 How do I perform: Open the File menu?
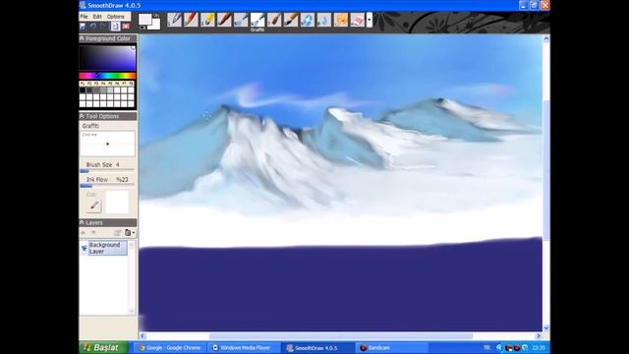point(84,17)
